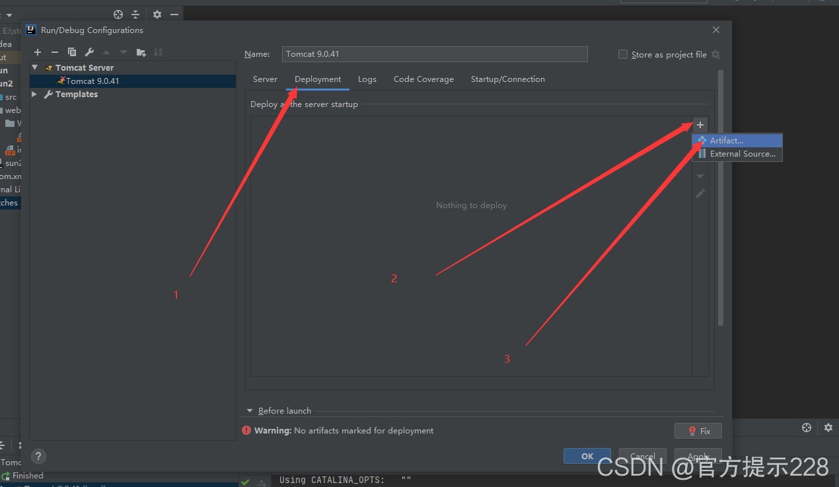Click the Apply button
The height and width of the screenshot is (487, 839).
point(698,456)
